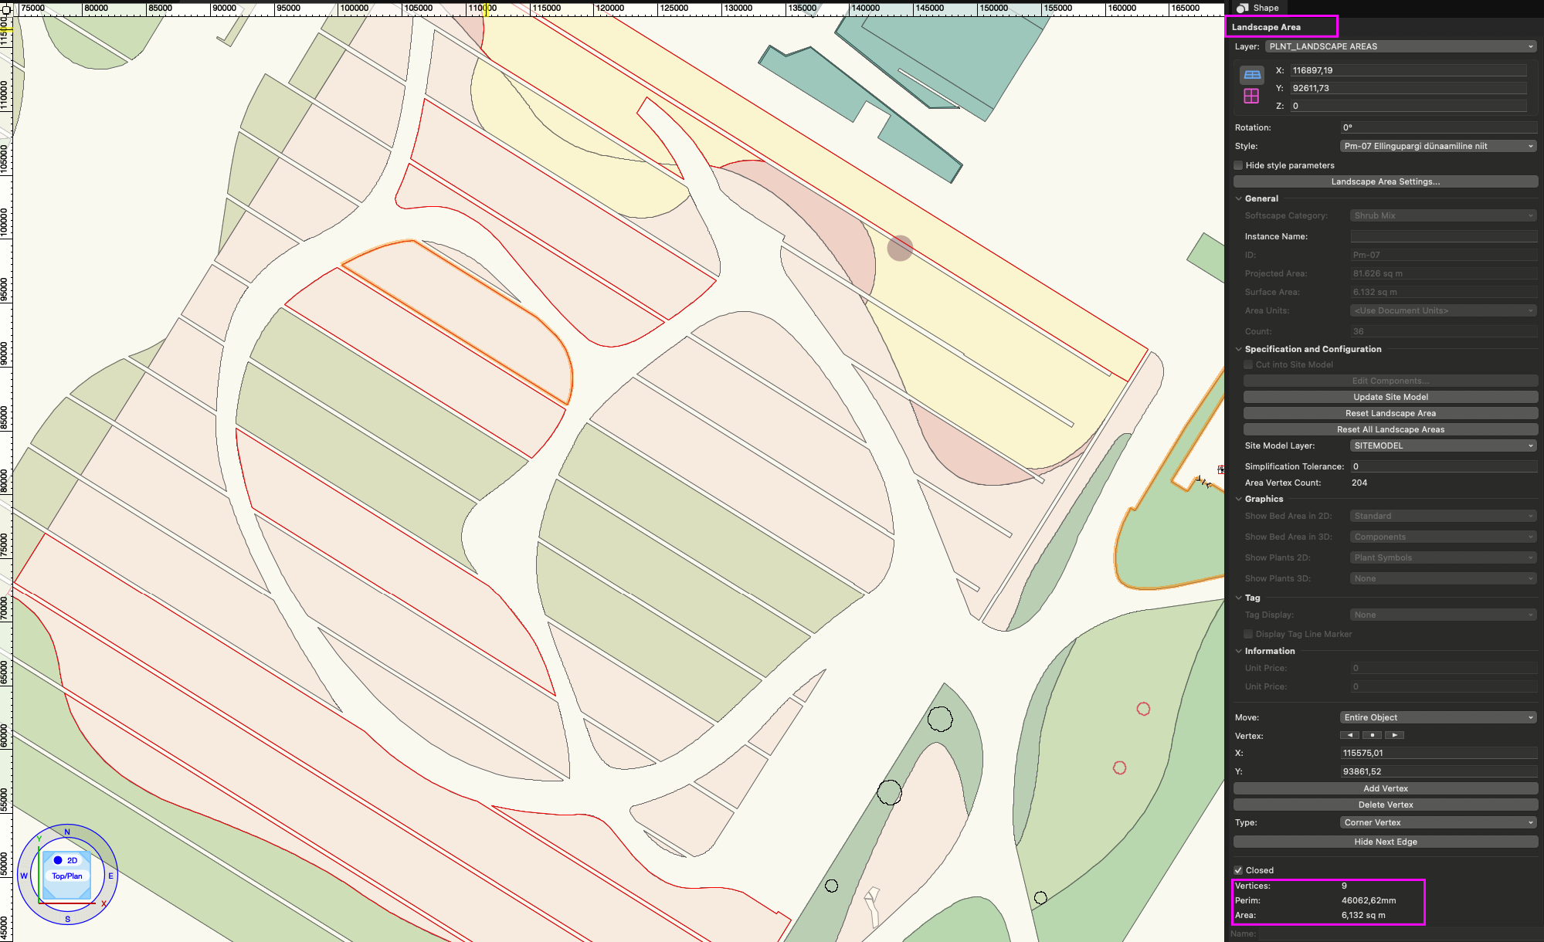Enable Hide style parameters checkbox
This screenshot has width=1544, height=942.
(x=1239, y=165)
